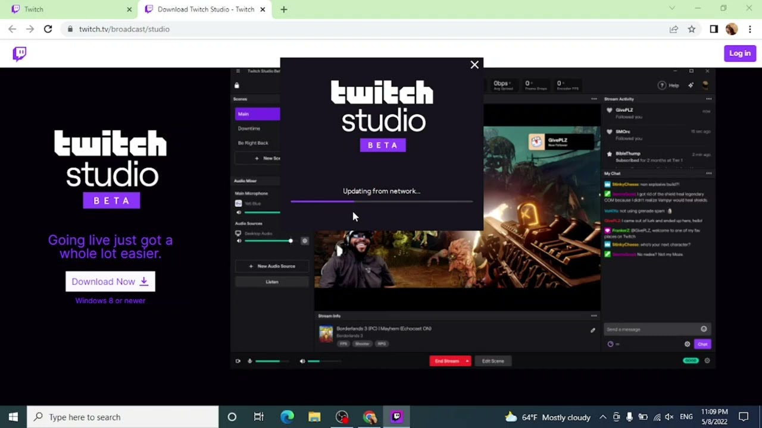Open the Chrome taskbar icon
This screenshot has height=428, width=762.
coord(370,417)
